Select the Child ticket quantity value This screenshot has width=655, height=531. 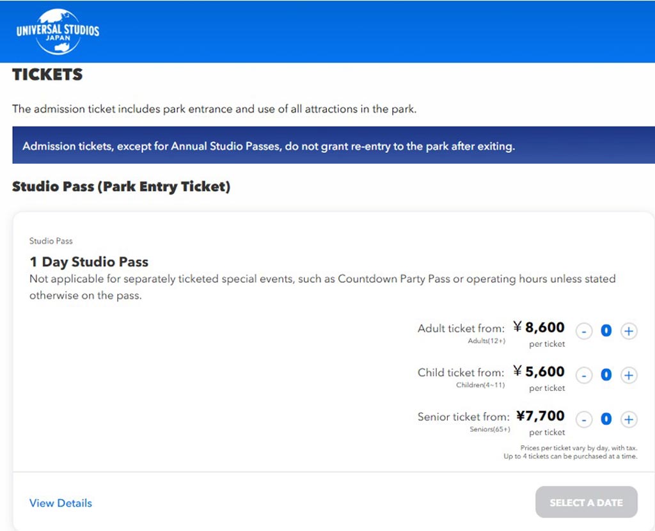(606, 375)
